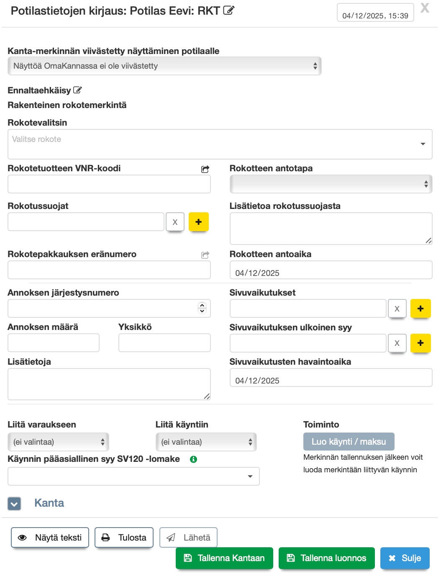Open the Liitä varaukseen dropdown
The width and height of the screenshot is (441, 577).
point(58,442)
